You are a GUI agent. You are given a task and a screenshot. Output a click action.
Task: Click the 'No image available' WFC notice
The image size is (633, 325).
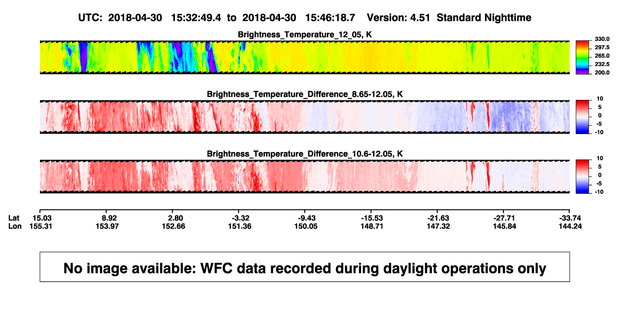pos(305,267)
